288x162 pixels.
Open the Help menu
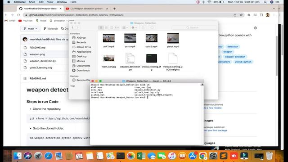click(73, 2)
